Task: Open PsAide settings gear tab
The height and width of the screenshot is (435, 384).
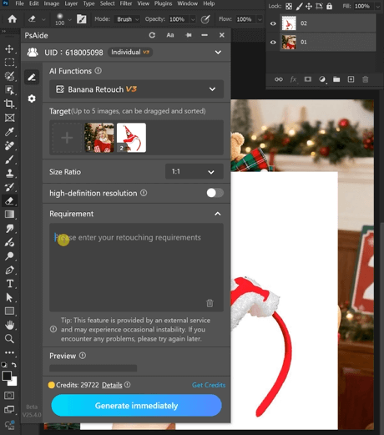Action: point(32,99)
